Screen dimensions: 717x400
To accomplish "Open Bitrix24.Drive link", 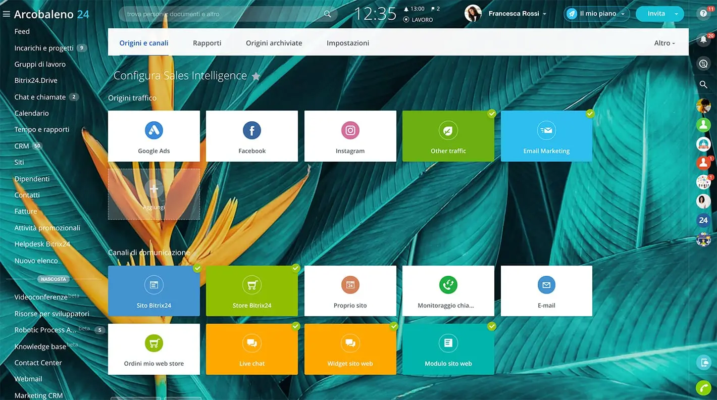I will click(36, 80).
